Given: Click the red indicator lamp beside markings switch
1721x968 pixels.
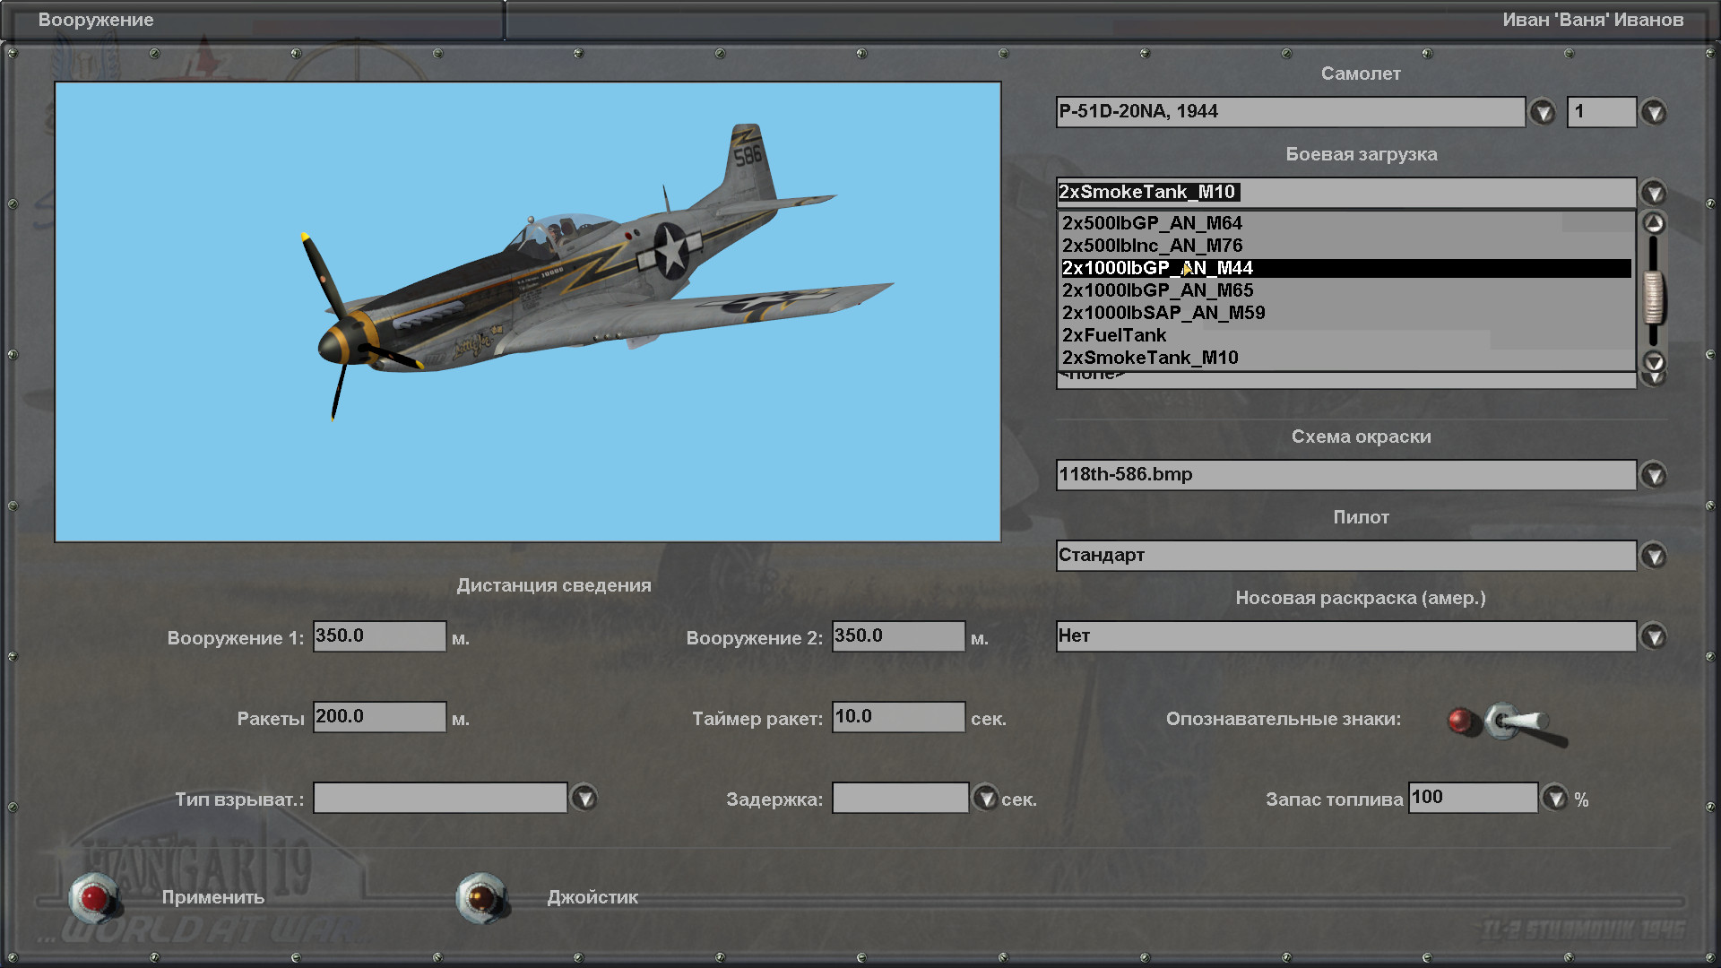Looking at the screenshot, I should (x=1460, y=721).
